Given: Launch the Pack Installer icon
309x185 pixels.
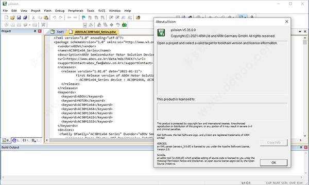Looking at the screenshot, I should (x=124, y=25).
